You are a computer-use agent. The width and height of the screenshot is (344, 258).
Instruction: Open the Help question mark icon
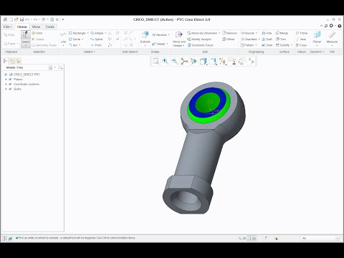click(x=340, y=26)
